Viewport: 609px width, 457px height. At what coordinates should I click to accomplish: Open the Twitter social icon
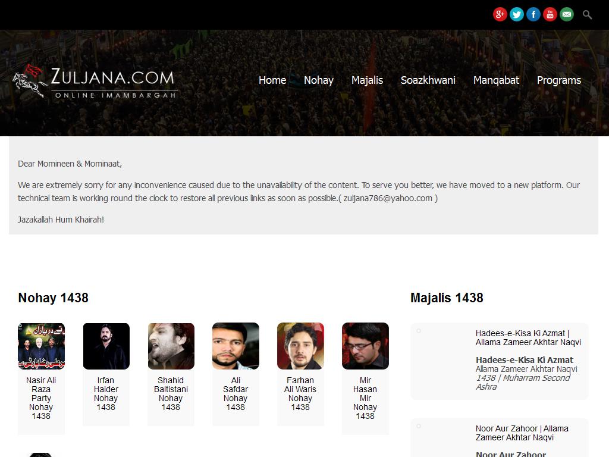tap(517, 14)
